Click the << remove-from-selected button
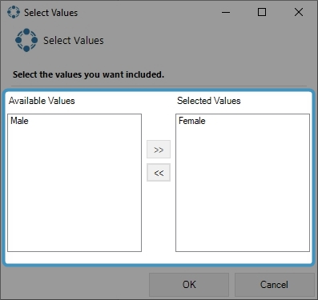The height and width of the screenshot is (300, 318). [x=159, y=173]
